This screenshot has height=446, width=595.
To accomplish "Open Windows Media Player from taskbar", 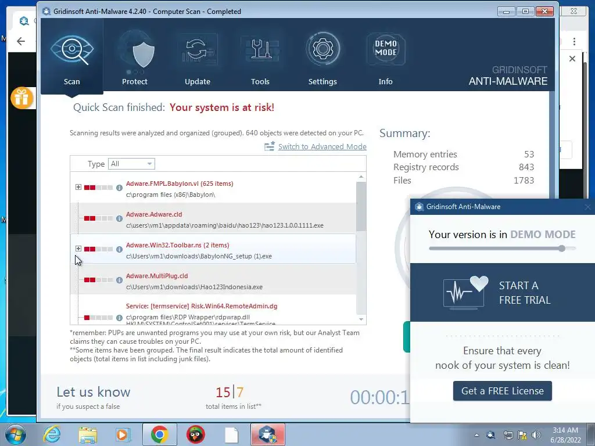I will (x=123, y=434).
